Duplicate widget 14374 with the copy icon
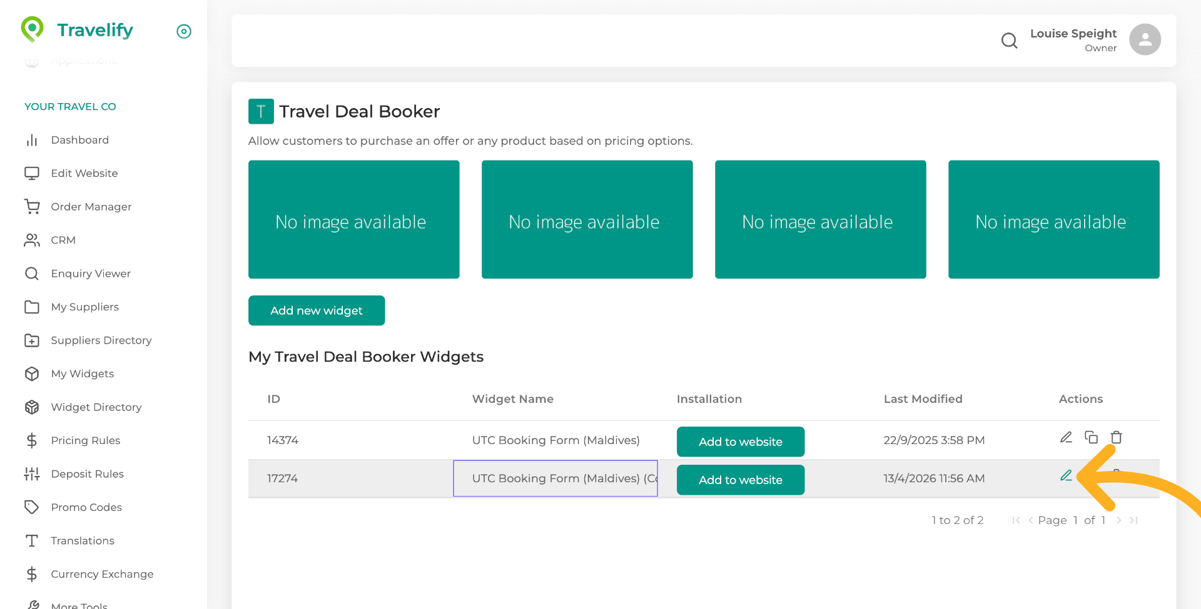The height and width of the screenshot is (609, 1201). [x=1092, y=437]
